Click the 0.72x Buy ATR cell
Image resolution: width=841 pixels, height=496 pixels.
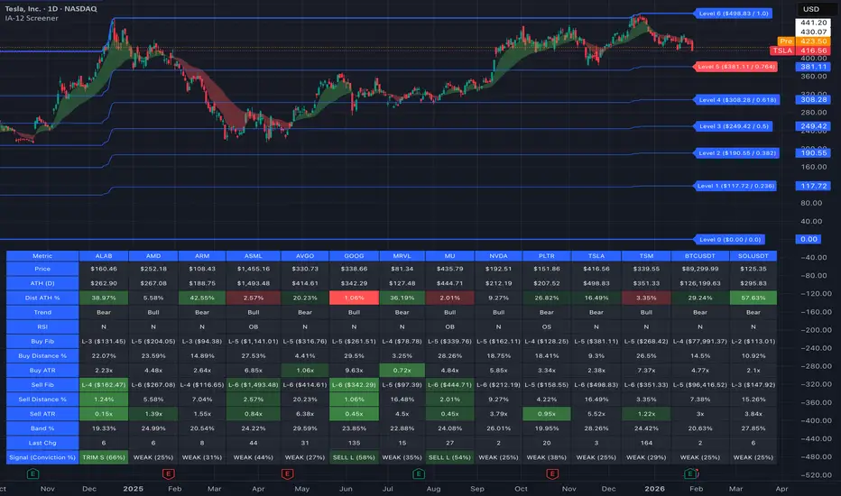coord(402,370)
